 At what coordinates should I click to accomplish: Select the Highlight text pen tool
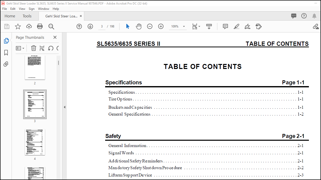click(236, 26)
